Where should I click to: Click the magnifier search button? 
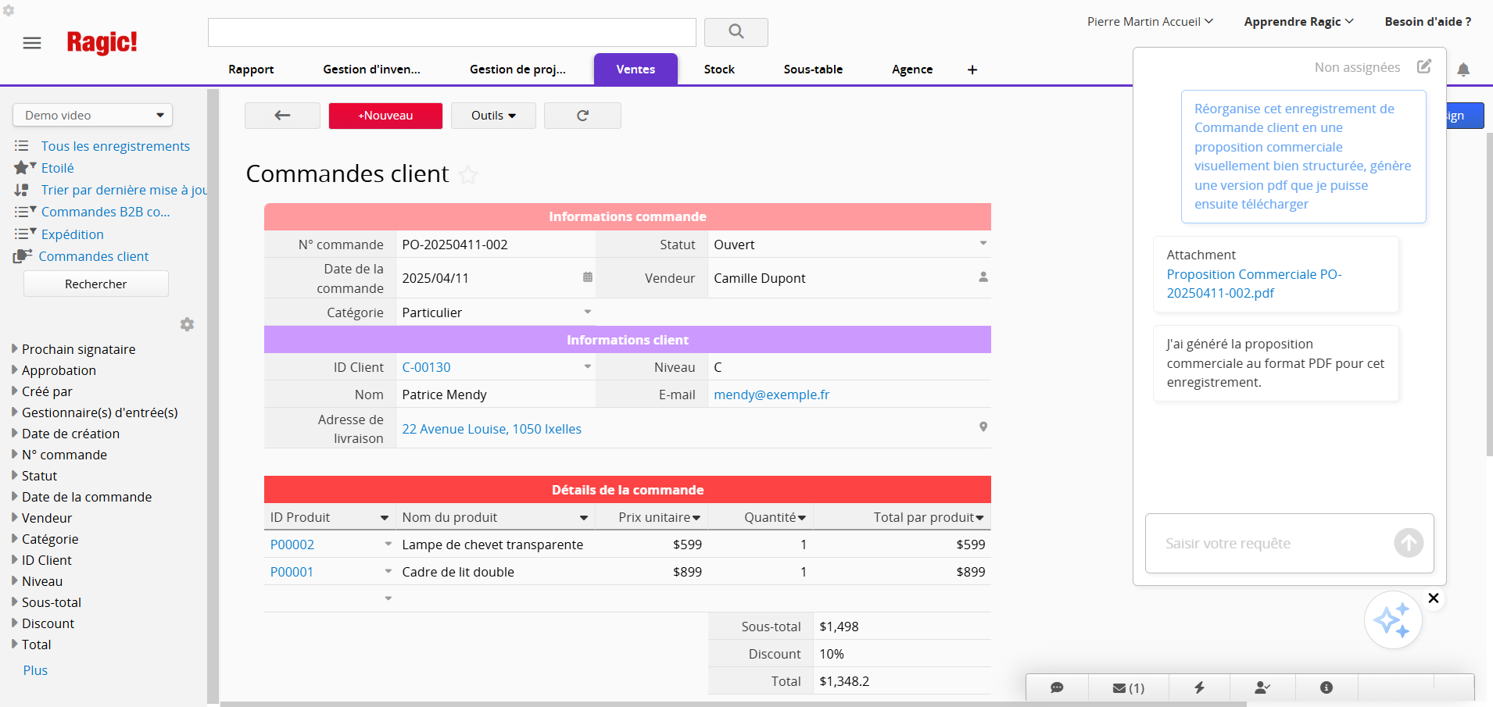point(736,32)
